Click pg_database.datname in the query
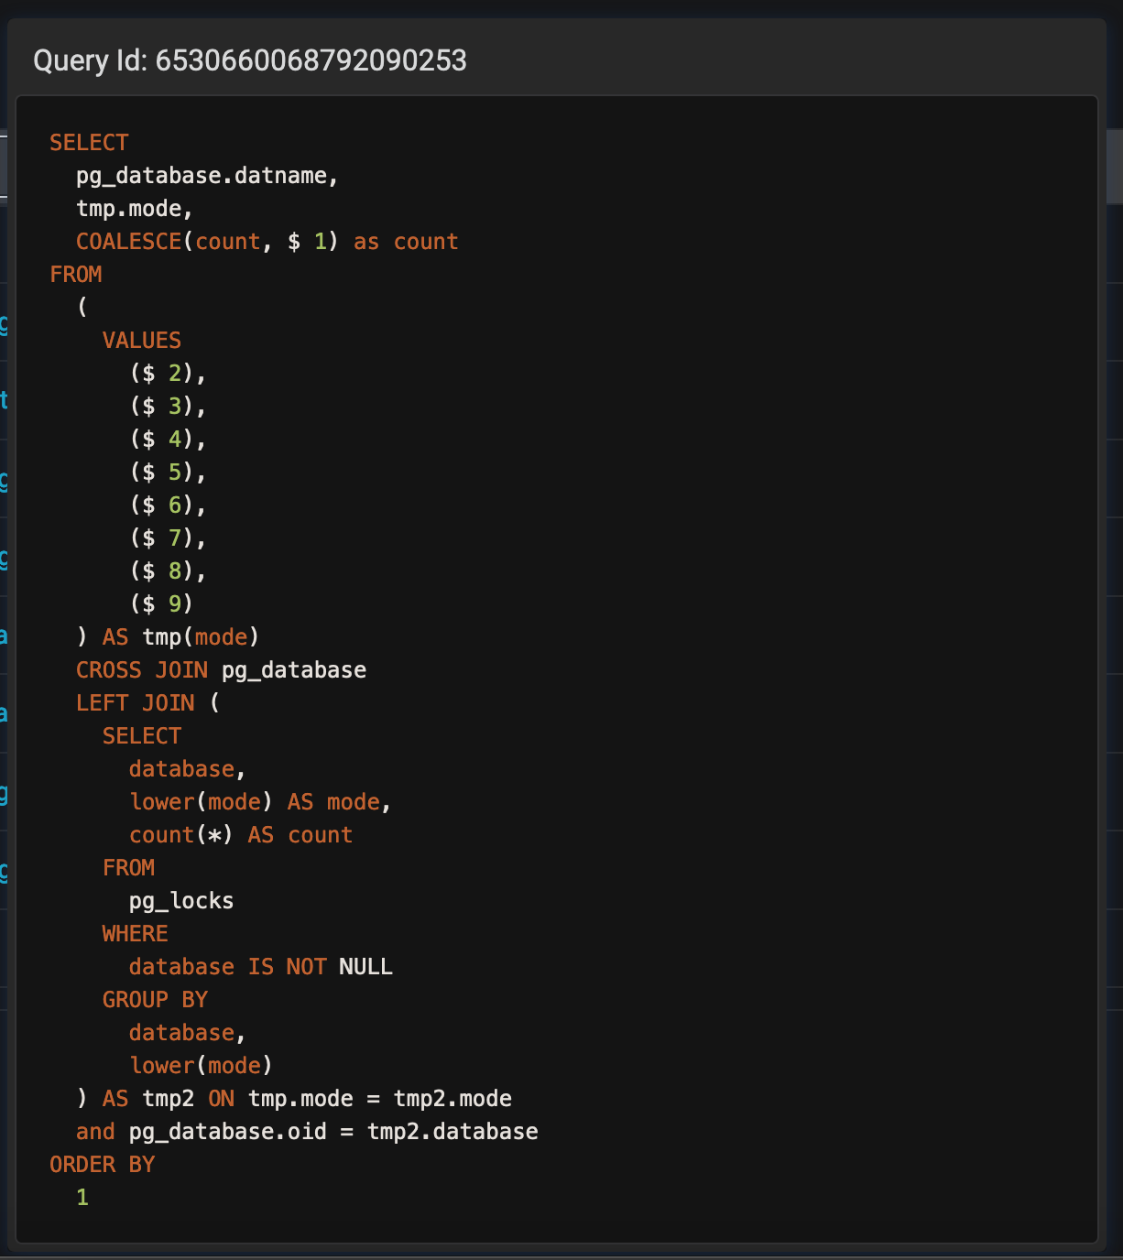The image size is (1123, 1260). (x=206, y=176)
